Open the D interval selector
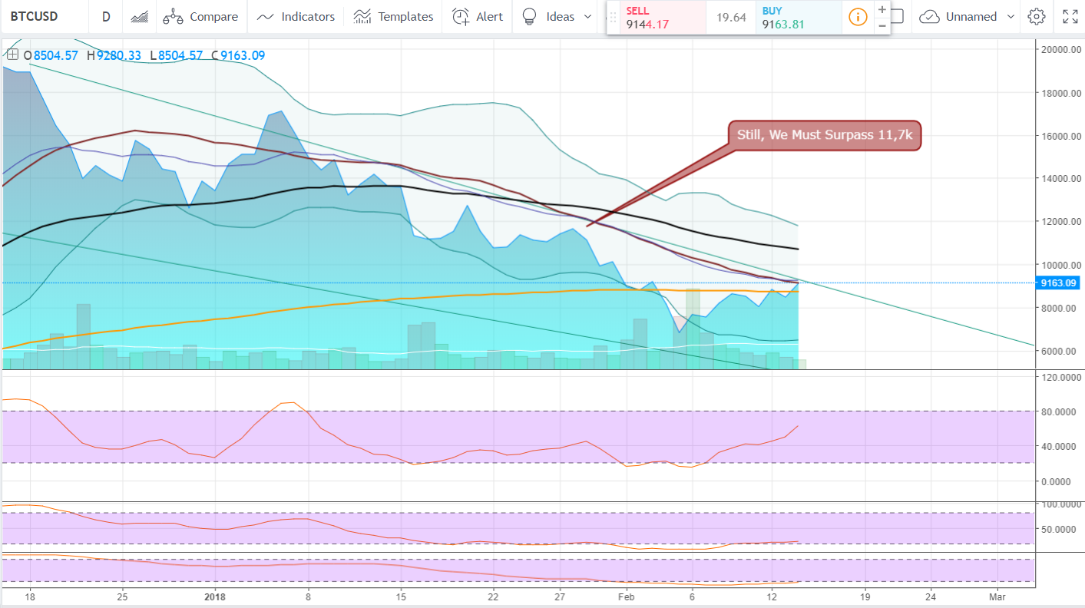1085x608 pixels. pos(106,16)
